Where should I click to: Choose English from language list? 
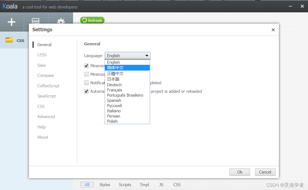pyautogui.click(x=127, y=62)
